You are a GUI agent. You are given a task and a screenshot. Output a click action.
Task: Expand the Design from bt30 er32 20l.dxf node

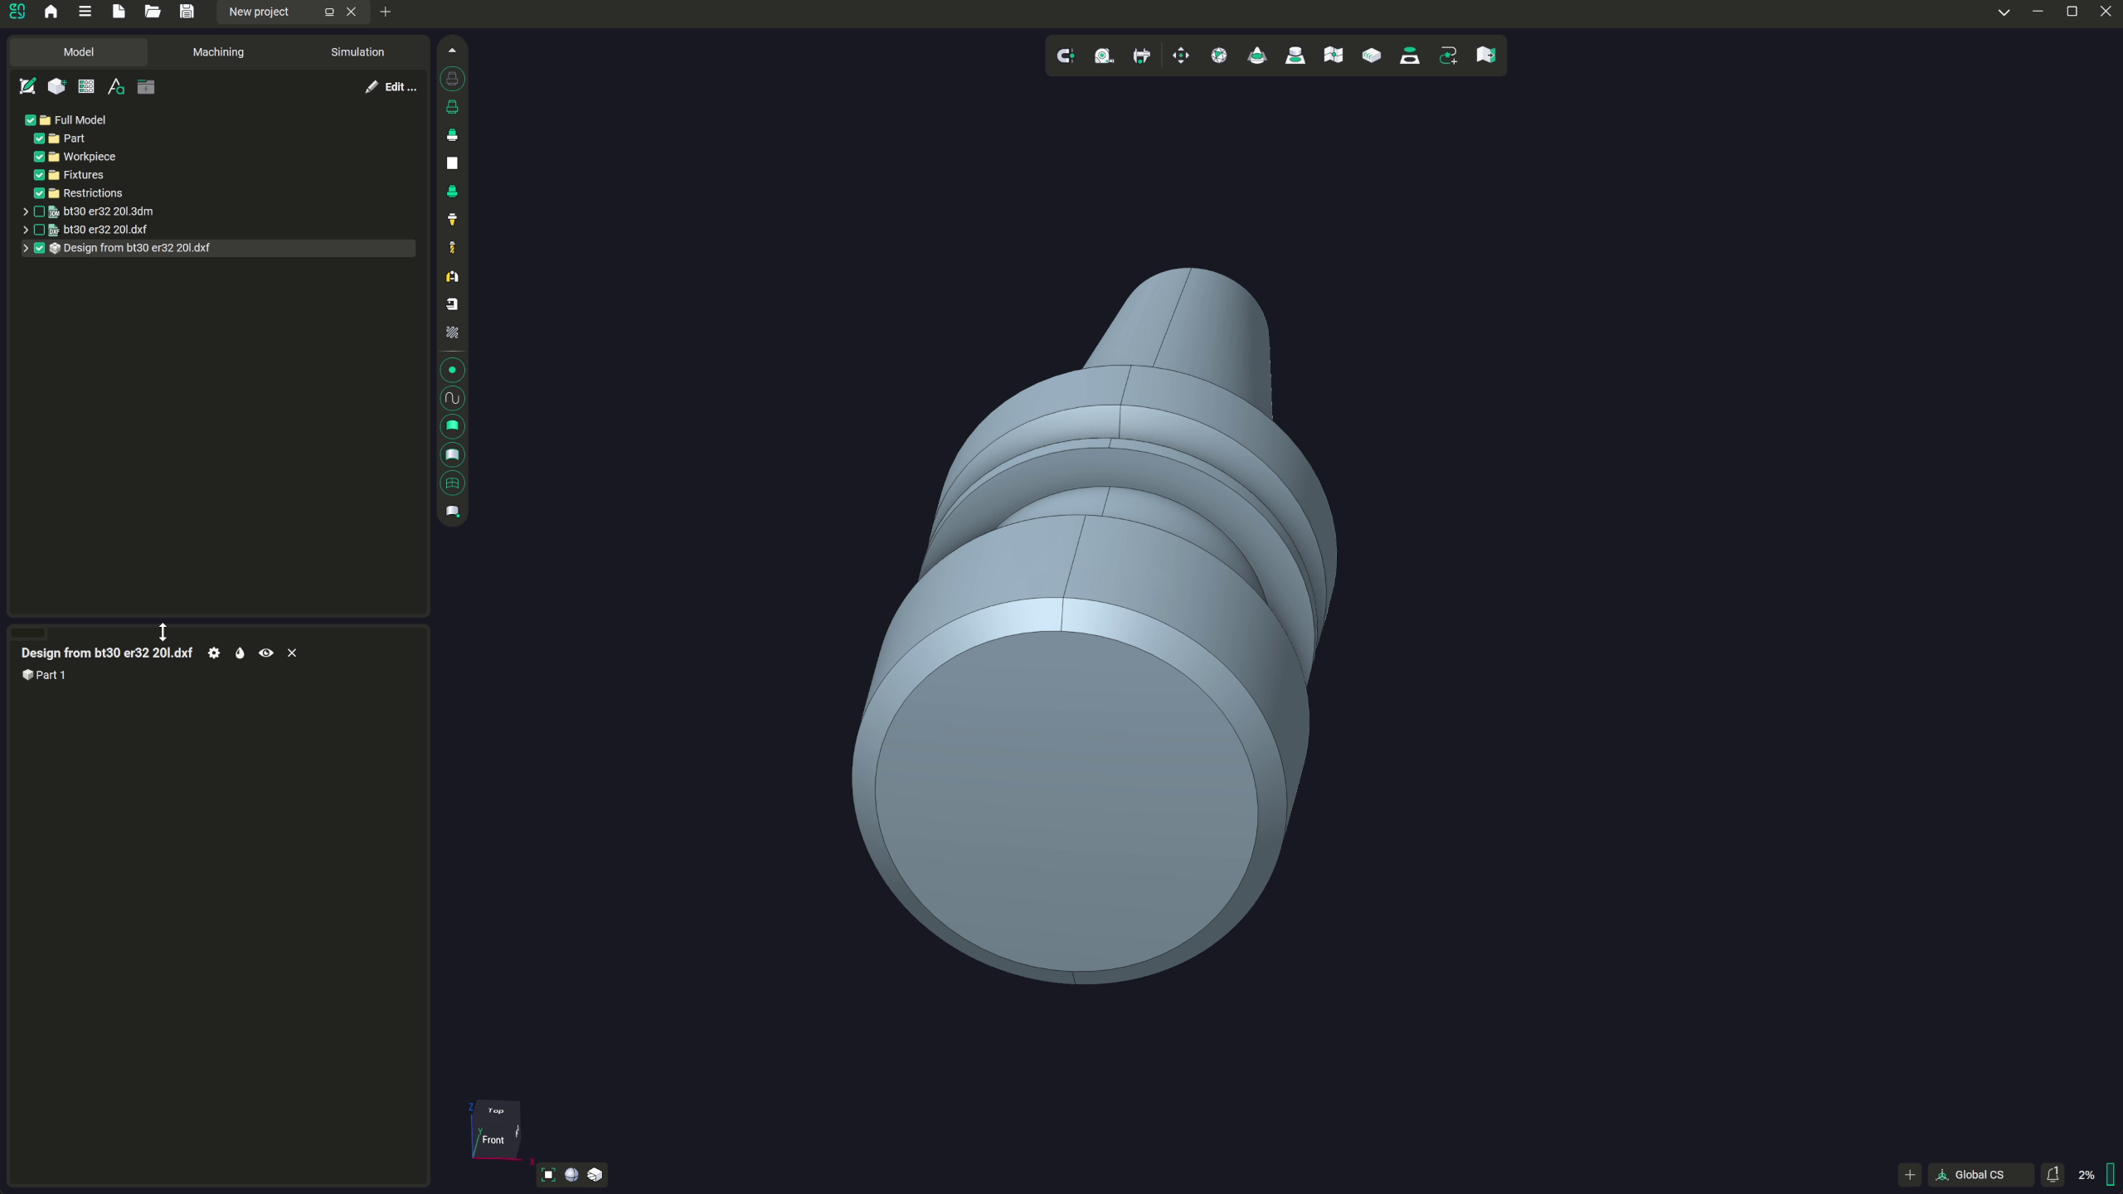[x=26, y=248]
